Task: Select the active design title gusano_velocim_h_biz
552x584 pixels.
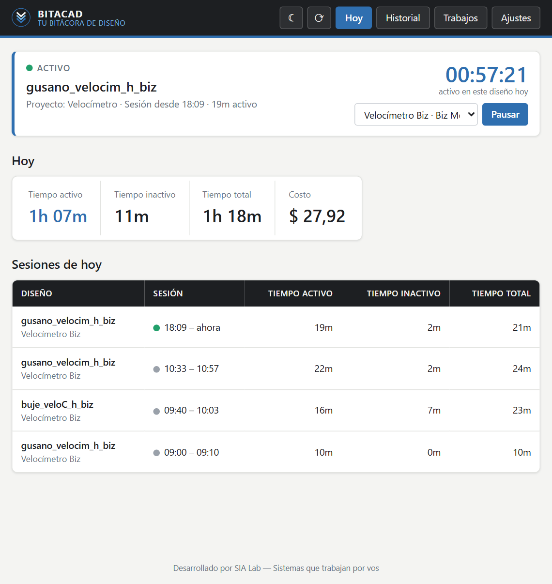Action: pyautogui.click(x=92, y=87)
